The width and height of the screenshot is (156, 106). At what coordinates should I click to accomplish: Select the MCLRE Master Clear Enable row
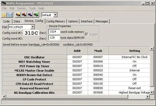coord(35,71)
